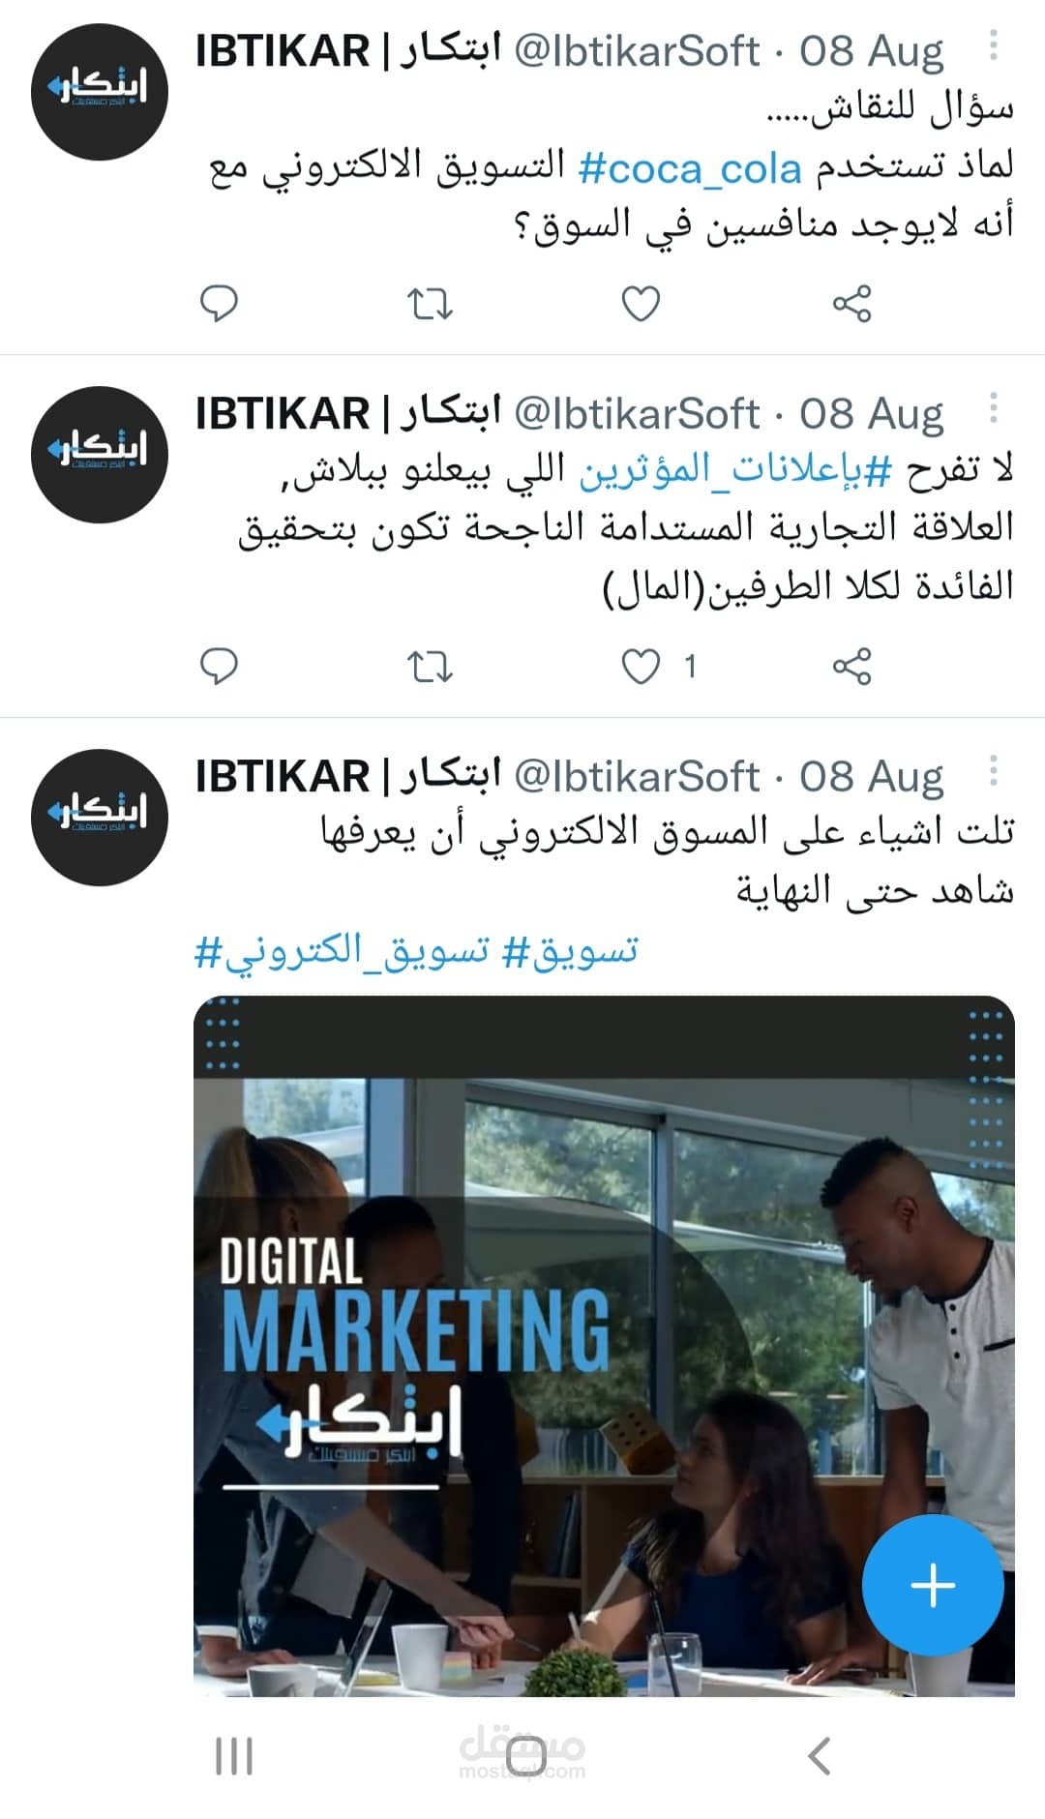
Task: Open the #تسويق_الكتروني hashtag
Action: pyautogui.click(x=342, y=951)
